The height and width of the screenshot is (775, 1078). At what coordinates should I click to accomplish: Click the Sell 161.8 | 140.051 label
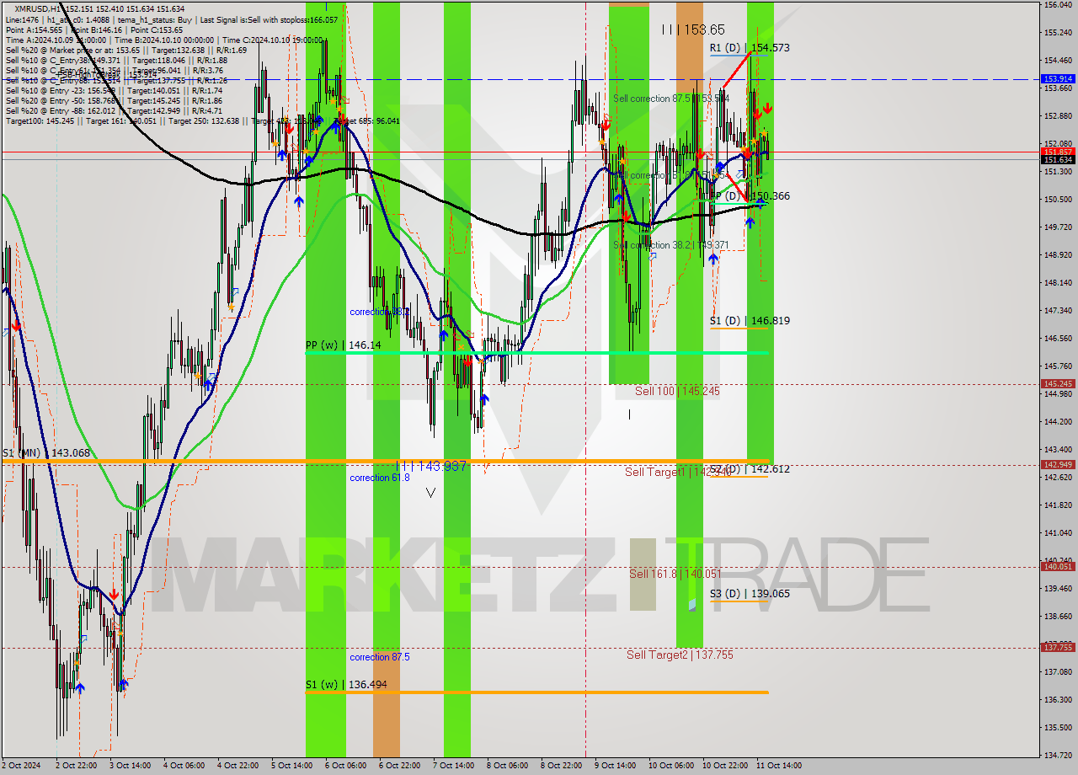click(675, 574)
